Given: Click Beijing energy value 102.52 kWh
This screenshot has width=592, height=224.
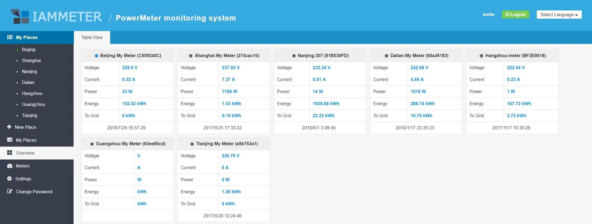Looking at the screenshot, I should coord(134,104).
